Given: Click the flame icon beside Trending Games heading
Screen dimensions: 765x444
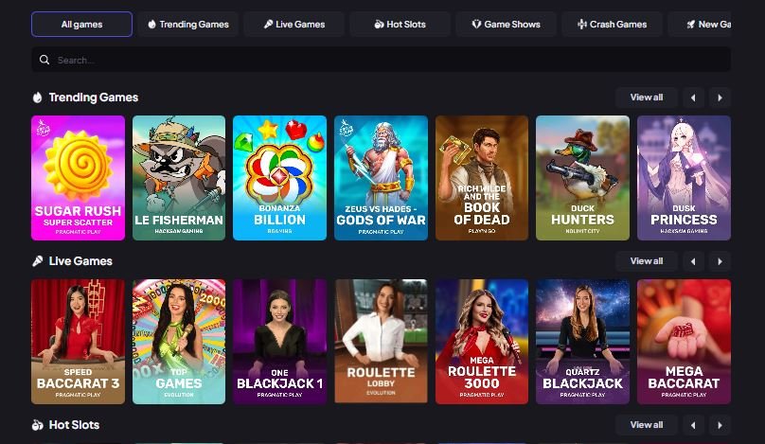Looking at the screenshot, I should (38, 98).
